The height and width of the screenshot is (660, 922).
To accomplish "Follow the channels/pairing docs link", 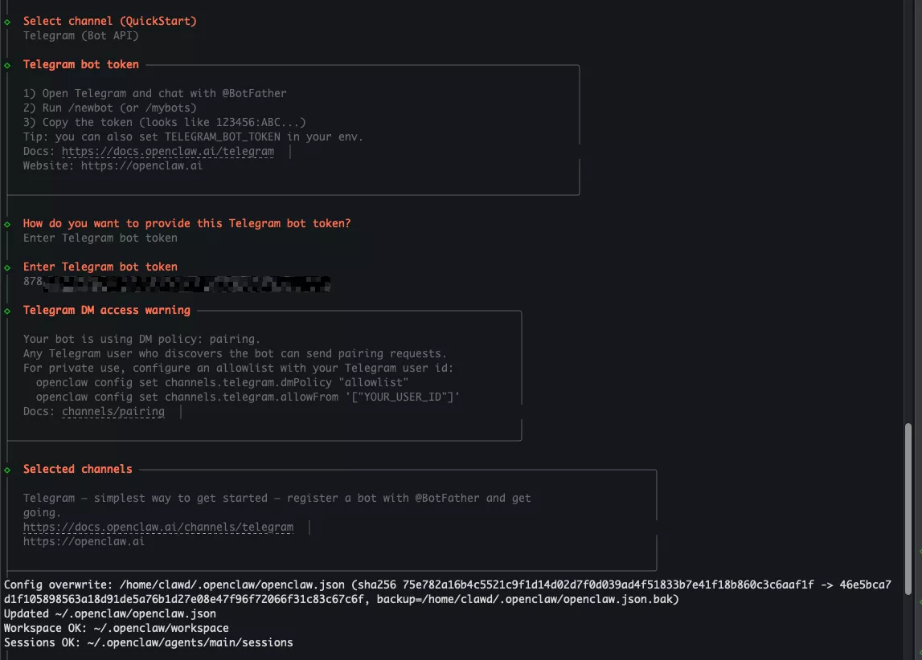I will [x=113, y=412].
